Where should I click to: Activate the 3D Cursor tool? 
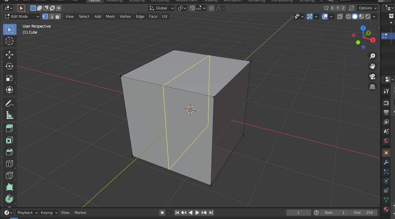pyautogui.click(x=9, y=41)
